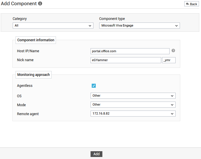Click the Agentless label text
Image resolution: width=201 pixels, height=159 pixels.
pos(25,86)
